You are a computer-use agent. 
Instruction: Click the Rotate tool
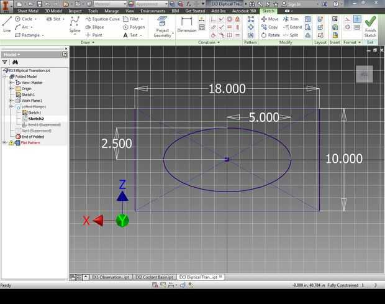coord(270,35)
